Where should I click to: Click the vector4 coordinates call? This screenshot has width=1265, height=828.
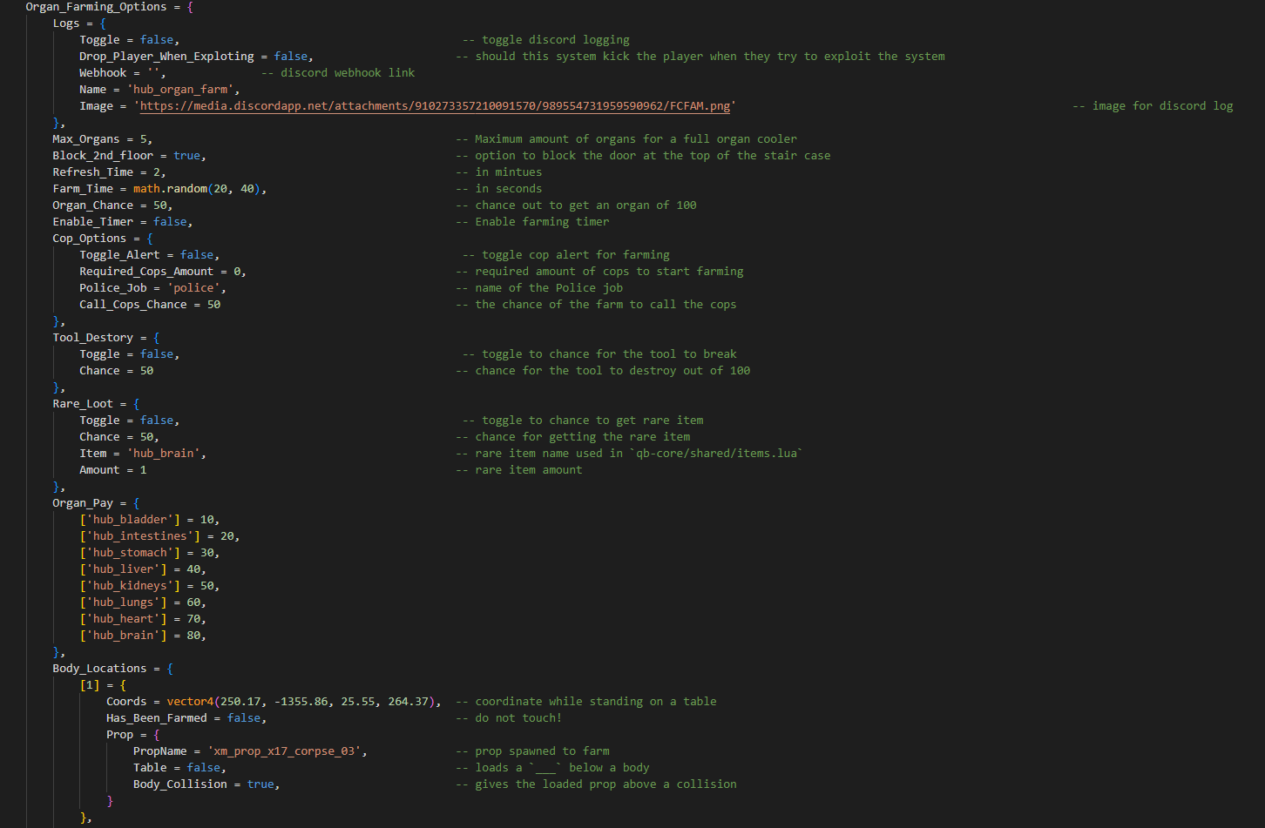[301, 702]
